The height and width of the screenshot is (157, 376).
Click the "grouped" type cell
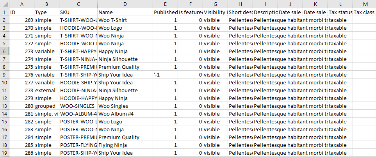[46, 106]
